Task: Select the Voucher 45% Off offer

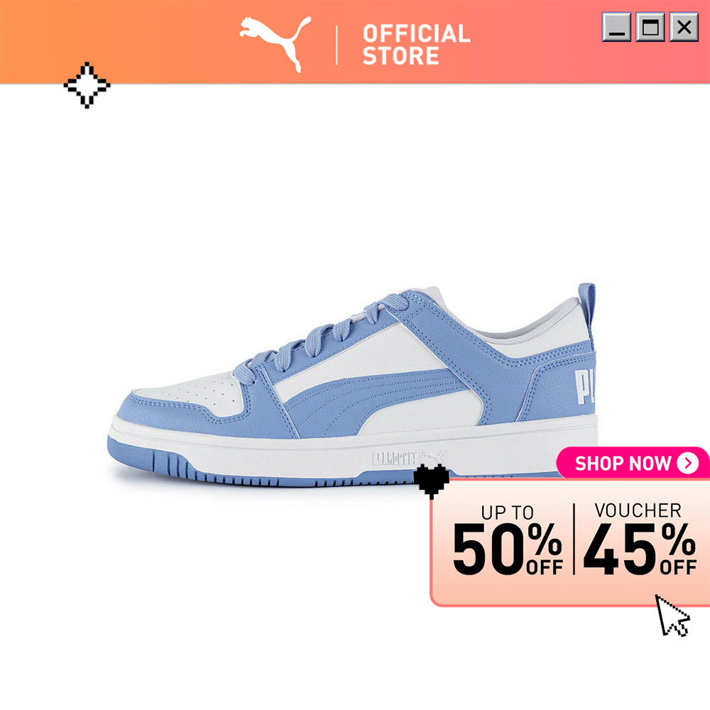Action: click(x=640, y=539)
